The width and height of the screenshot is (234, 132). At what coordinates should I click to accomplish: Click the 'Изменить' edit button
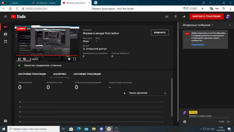click(160, 33)
